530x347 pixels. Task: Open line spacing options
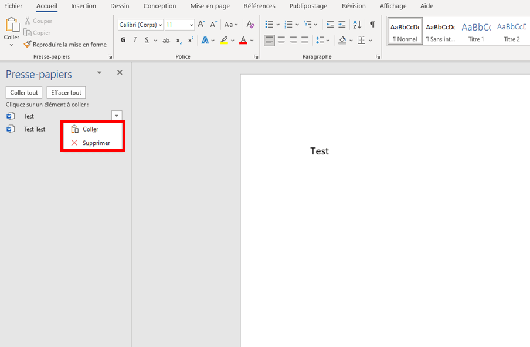322,41
